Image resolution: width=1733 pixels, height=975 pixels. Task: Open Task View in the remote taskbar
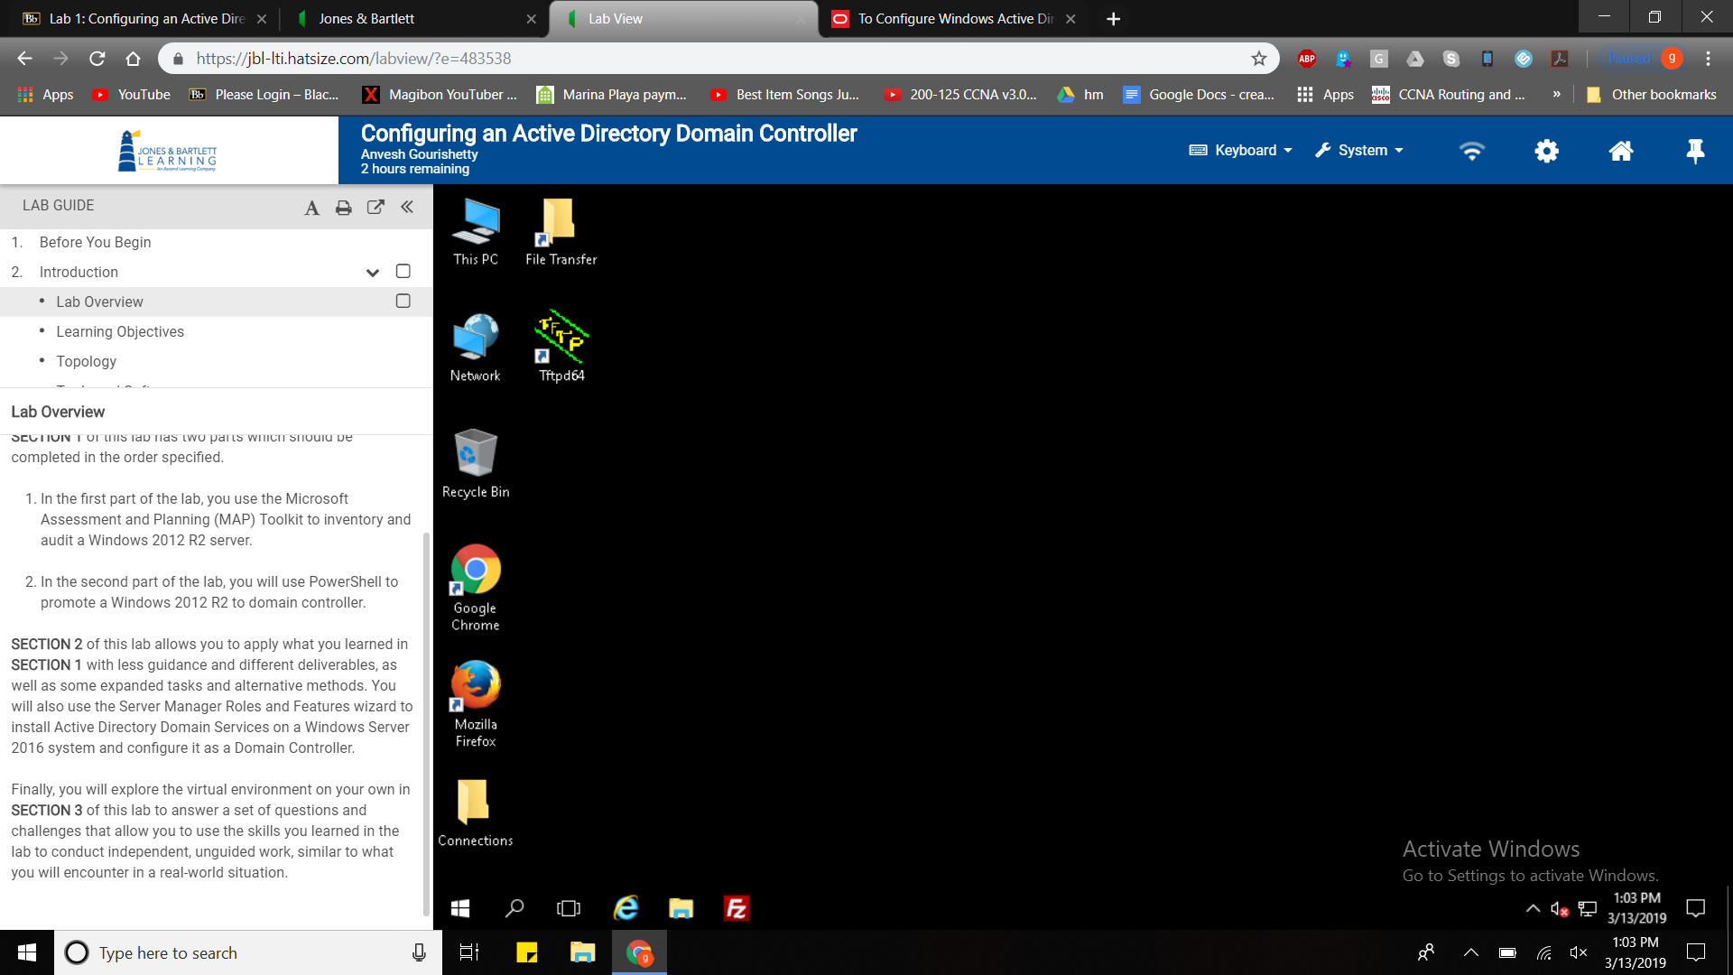[x=569, y=908]
